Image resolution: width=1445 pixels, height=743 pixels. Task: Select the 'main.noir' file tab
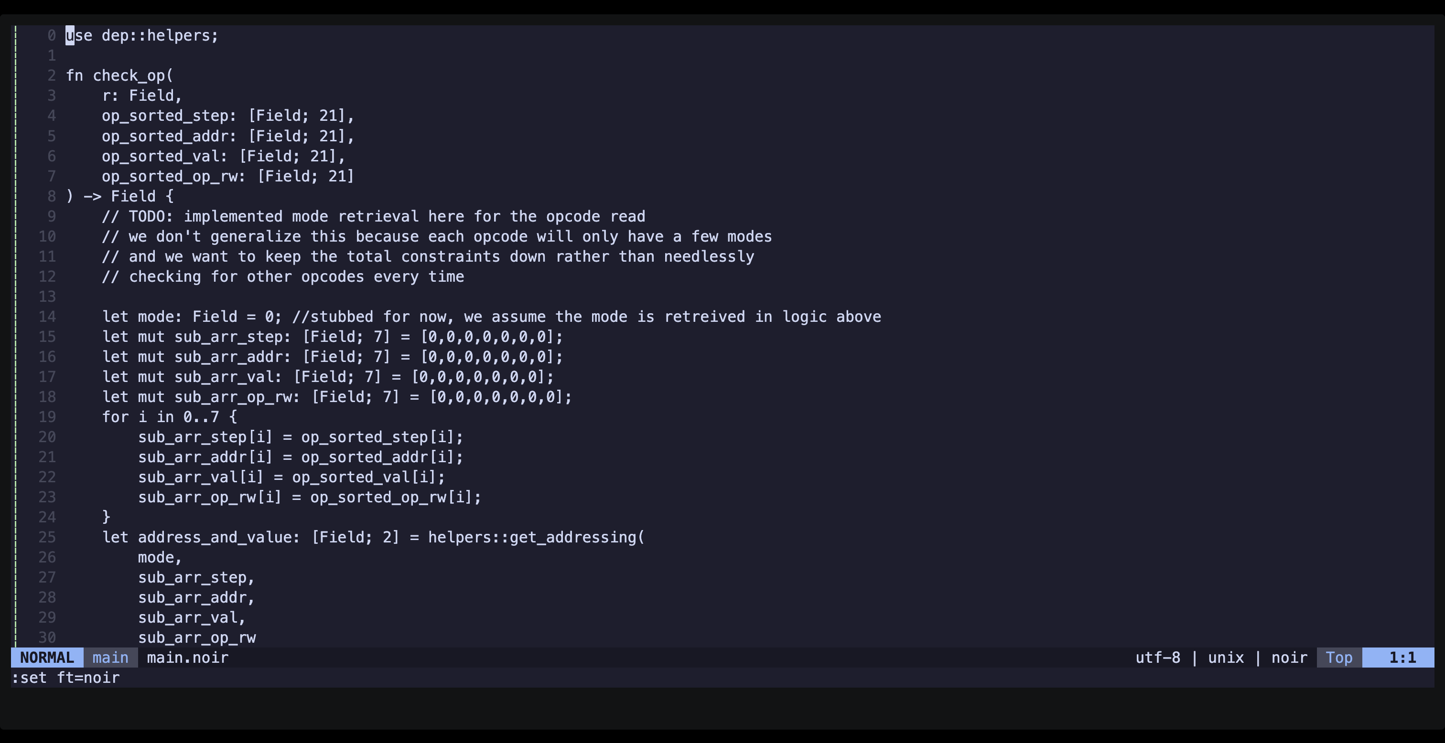coord(188,657)
